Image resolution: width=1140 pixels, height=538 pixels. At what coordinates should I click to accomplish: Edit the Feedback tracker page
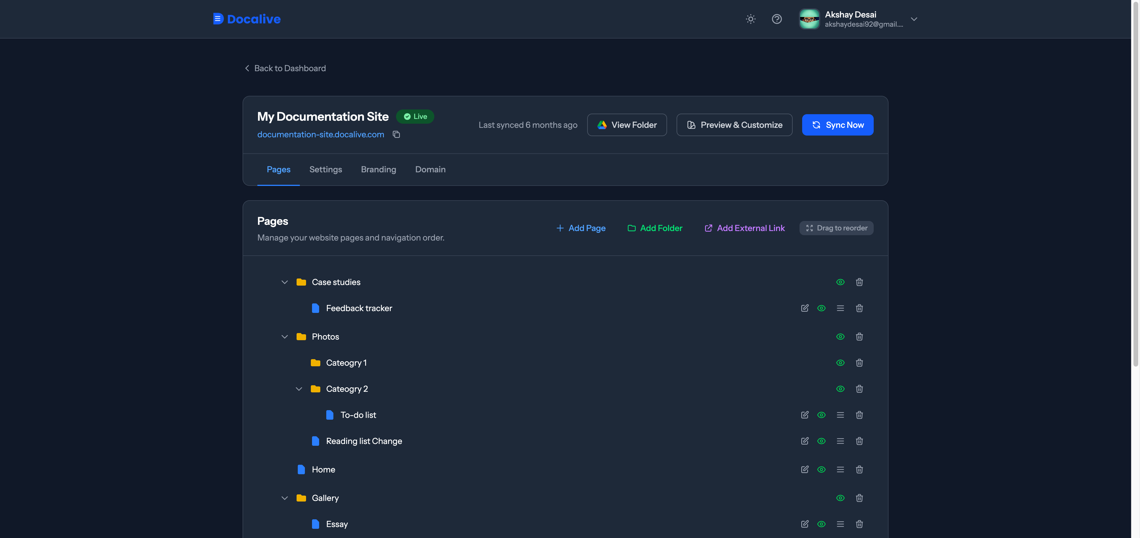click(805, 308)
